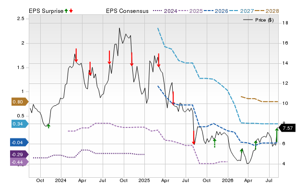Click the 1.5 label on the EPS axis

21,68
